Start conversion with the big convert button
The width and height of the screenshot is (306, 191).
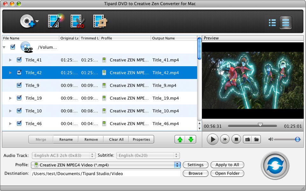275,166
